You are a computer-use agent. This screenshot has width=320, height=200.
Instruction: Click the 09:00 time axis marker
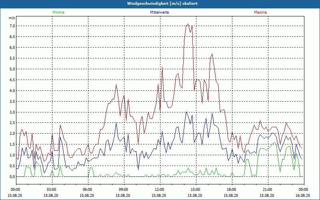(x=124, y=190)
